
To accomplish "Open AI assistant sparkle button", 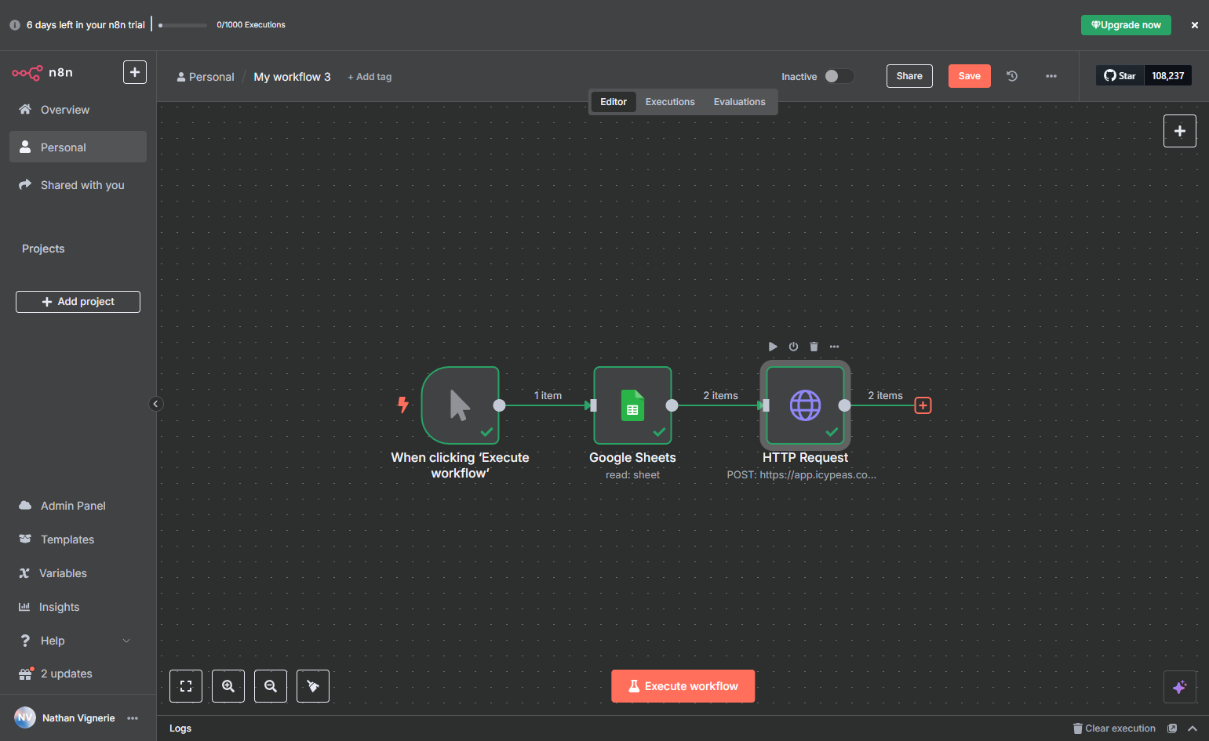I will [1180, 687].
